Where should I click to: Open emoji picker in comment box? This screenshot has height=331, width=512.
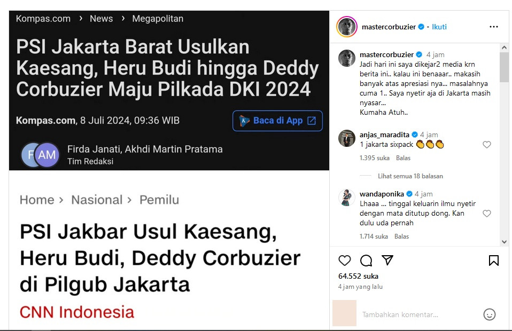489,314
